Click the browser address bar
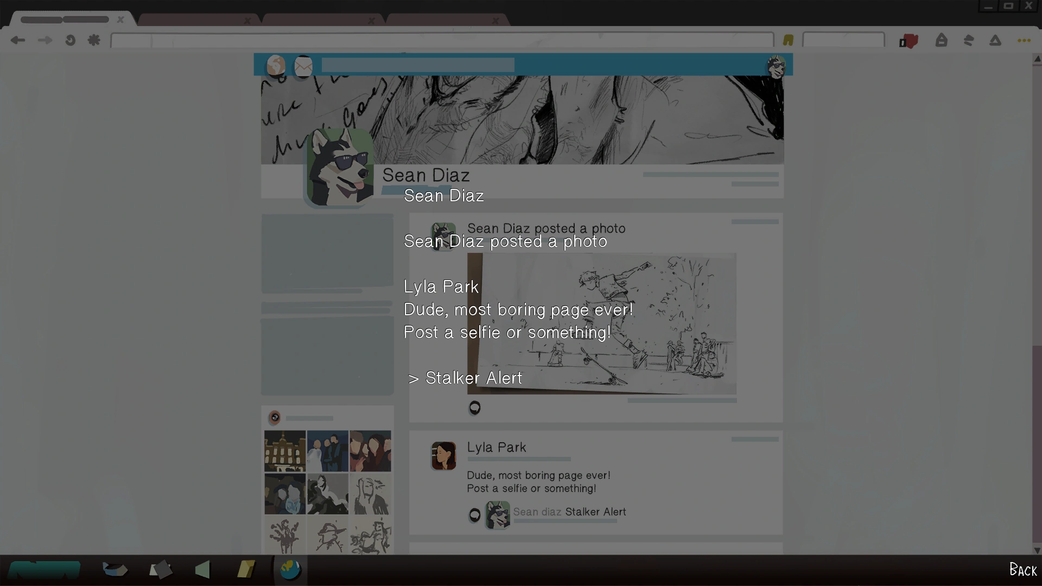The height and width of the screenshot is (586, 1042). point(442,40)
